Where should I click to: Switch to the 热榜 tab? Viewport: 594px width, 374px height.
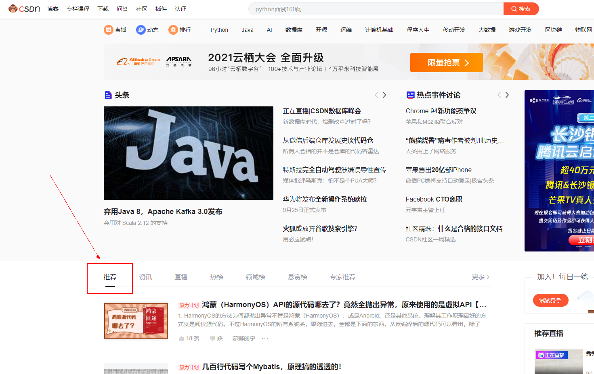click(216, 277)
